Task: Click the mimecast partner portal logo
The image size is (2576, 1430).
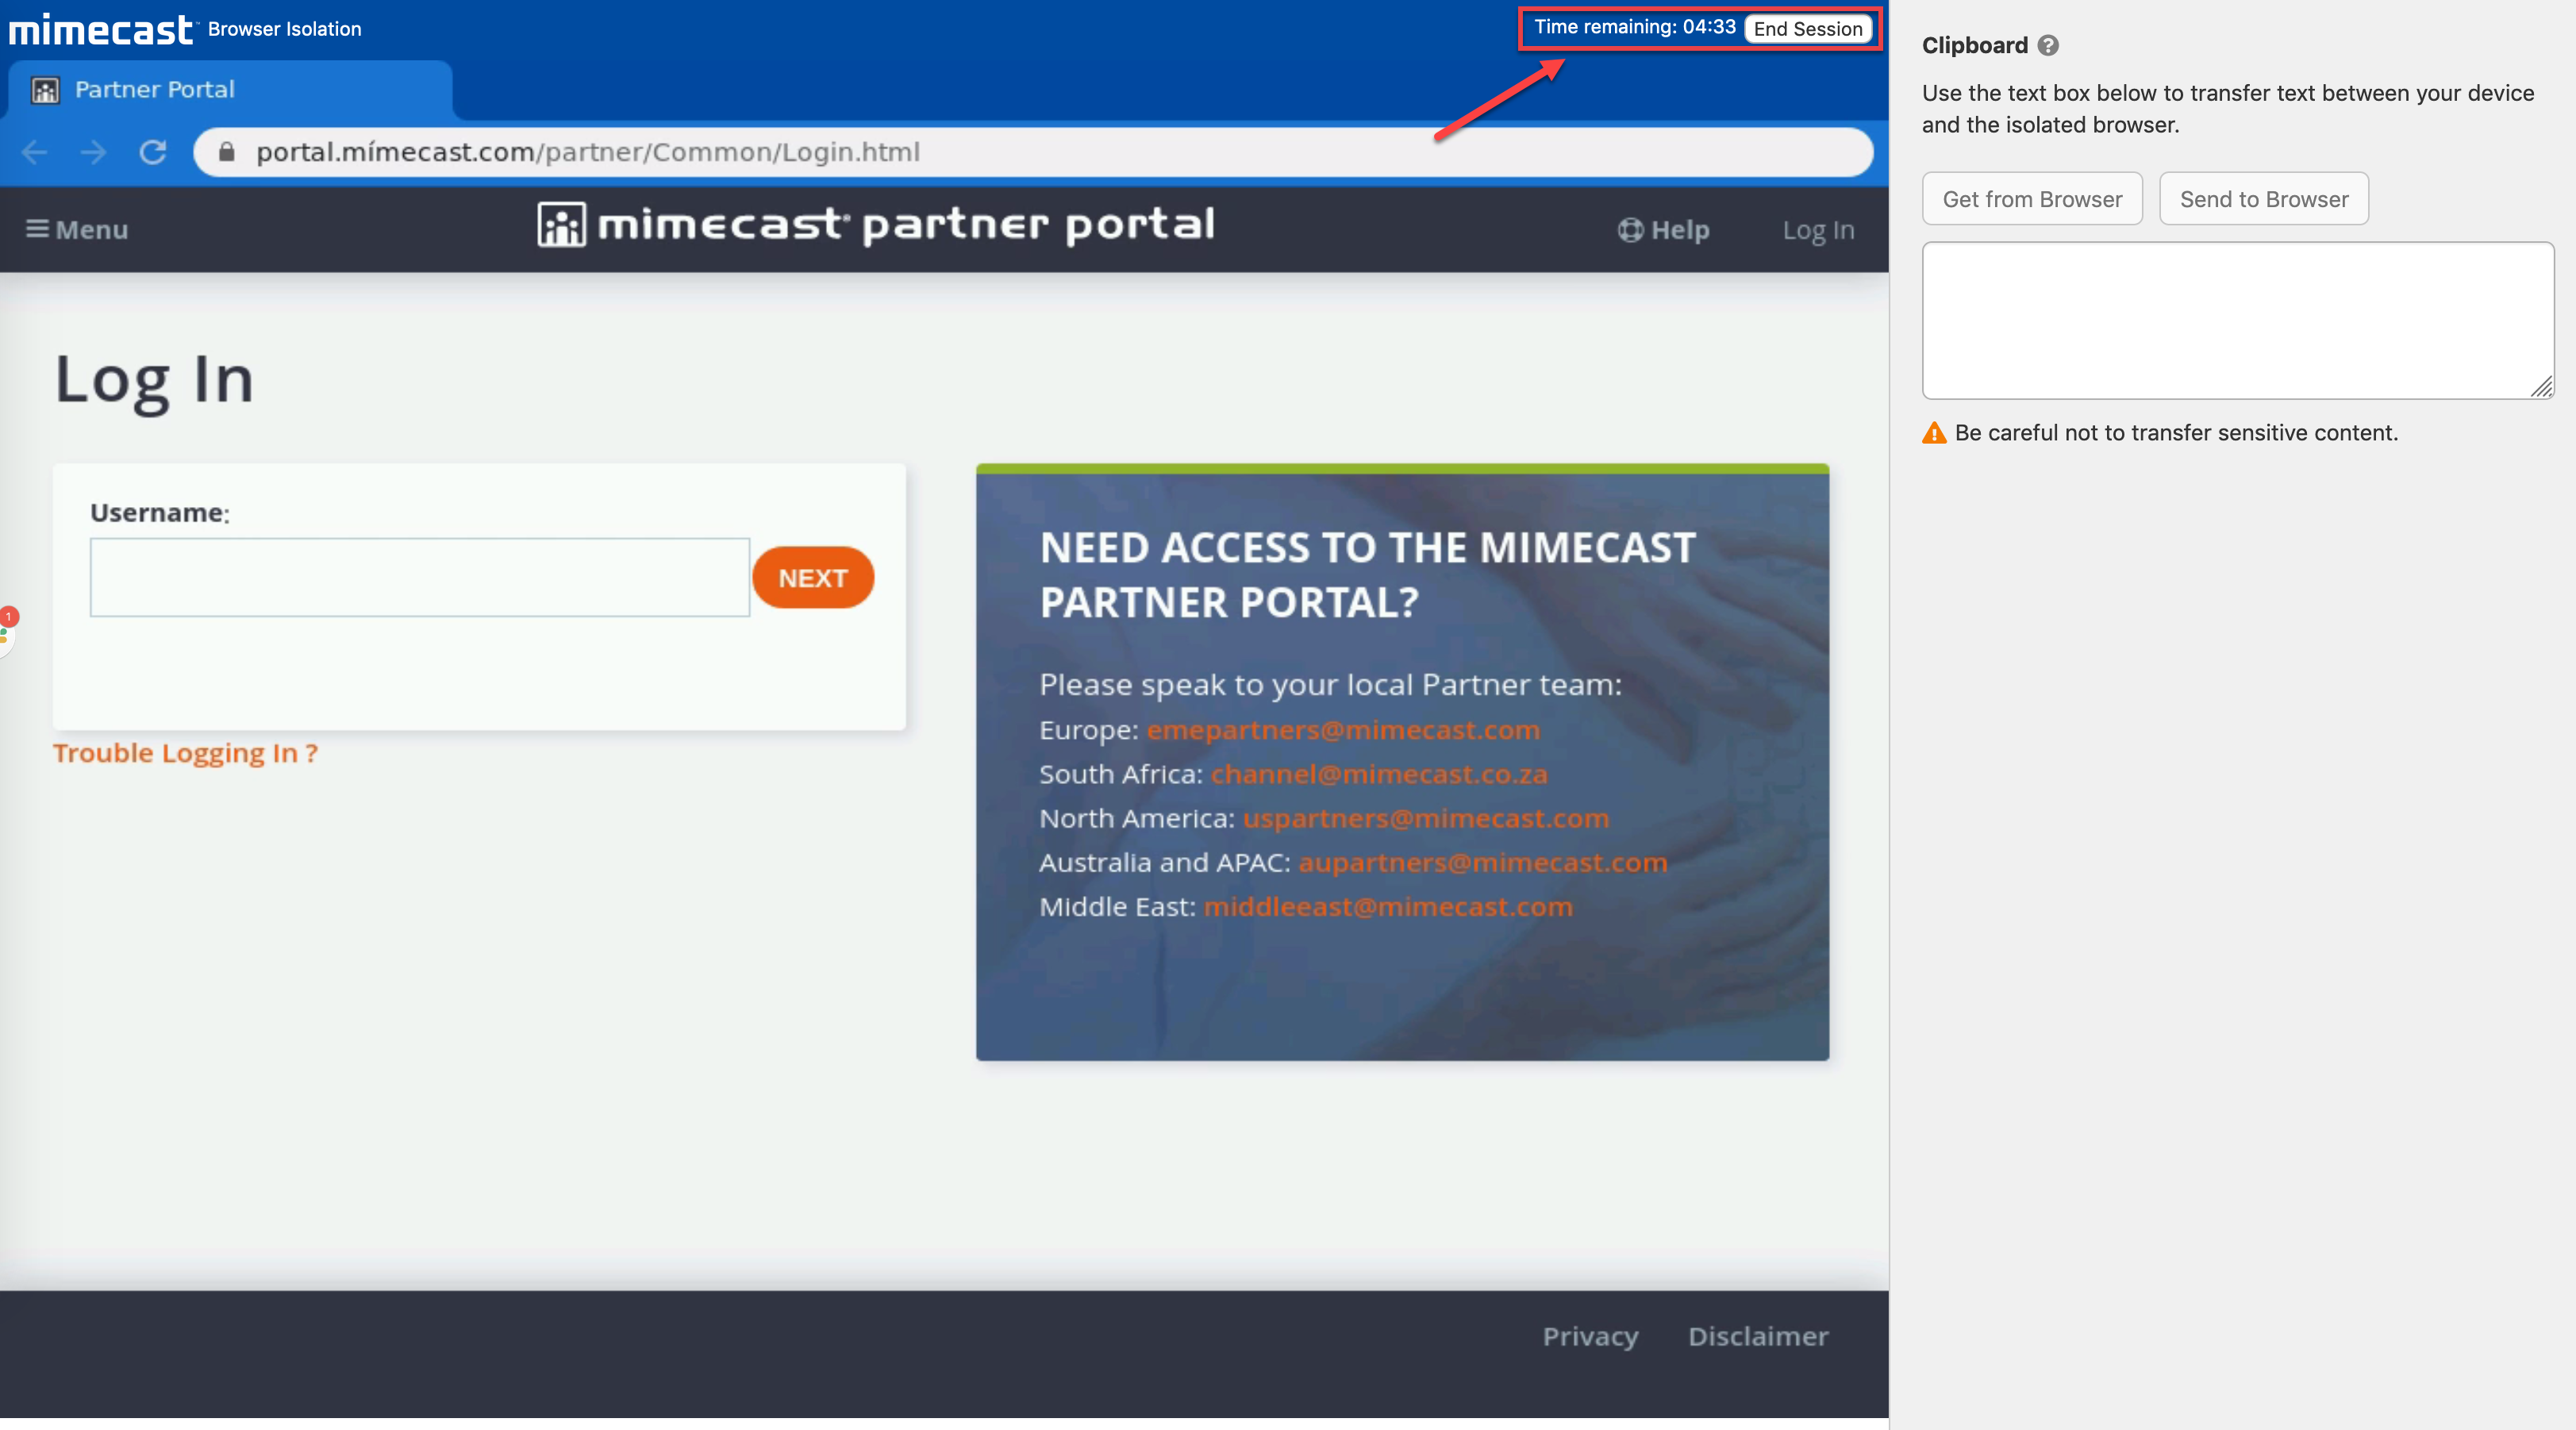Action: click(x=876, y=225)
